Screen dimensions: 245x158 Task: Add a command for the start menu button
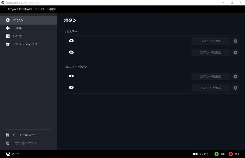pos(210,88)
